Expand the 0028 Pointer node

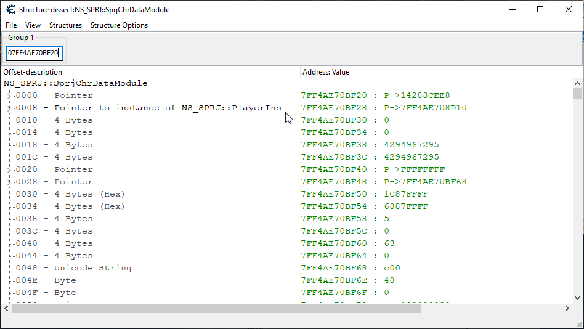point(9,182)
